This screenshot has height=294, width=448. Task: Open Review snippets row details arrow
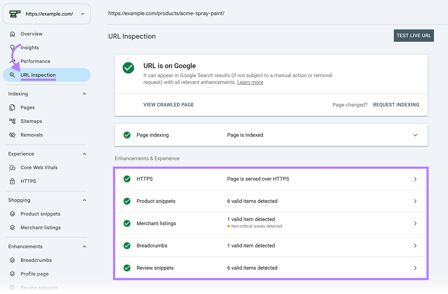(415, 268)
